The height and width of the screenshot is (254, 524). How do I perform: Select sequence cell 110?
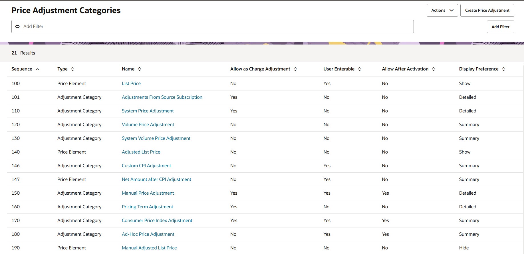(x=16, y=111)
